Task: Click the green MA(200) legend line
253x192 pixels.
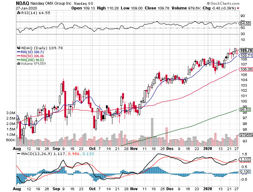Action: click(x=18, y=60)
